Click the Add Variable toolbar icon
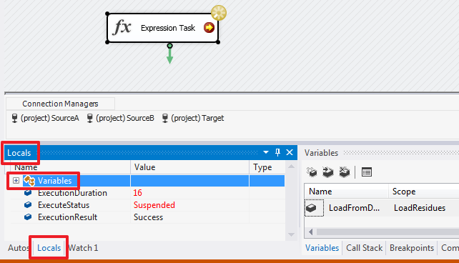 click(x=312, y=172)
